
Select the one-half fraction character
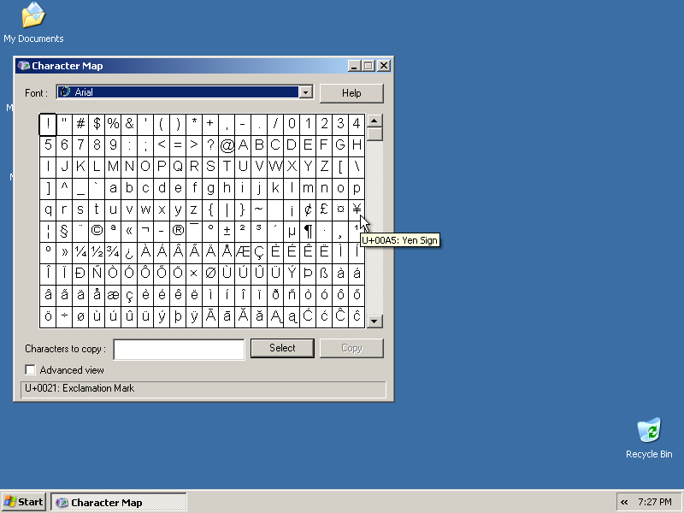(97, 252)
